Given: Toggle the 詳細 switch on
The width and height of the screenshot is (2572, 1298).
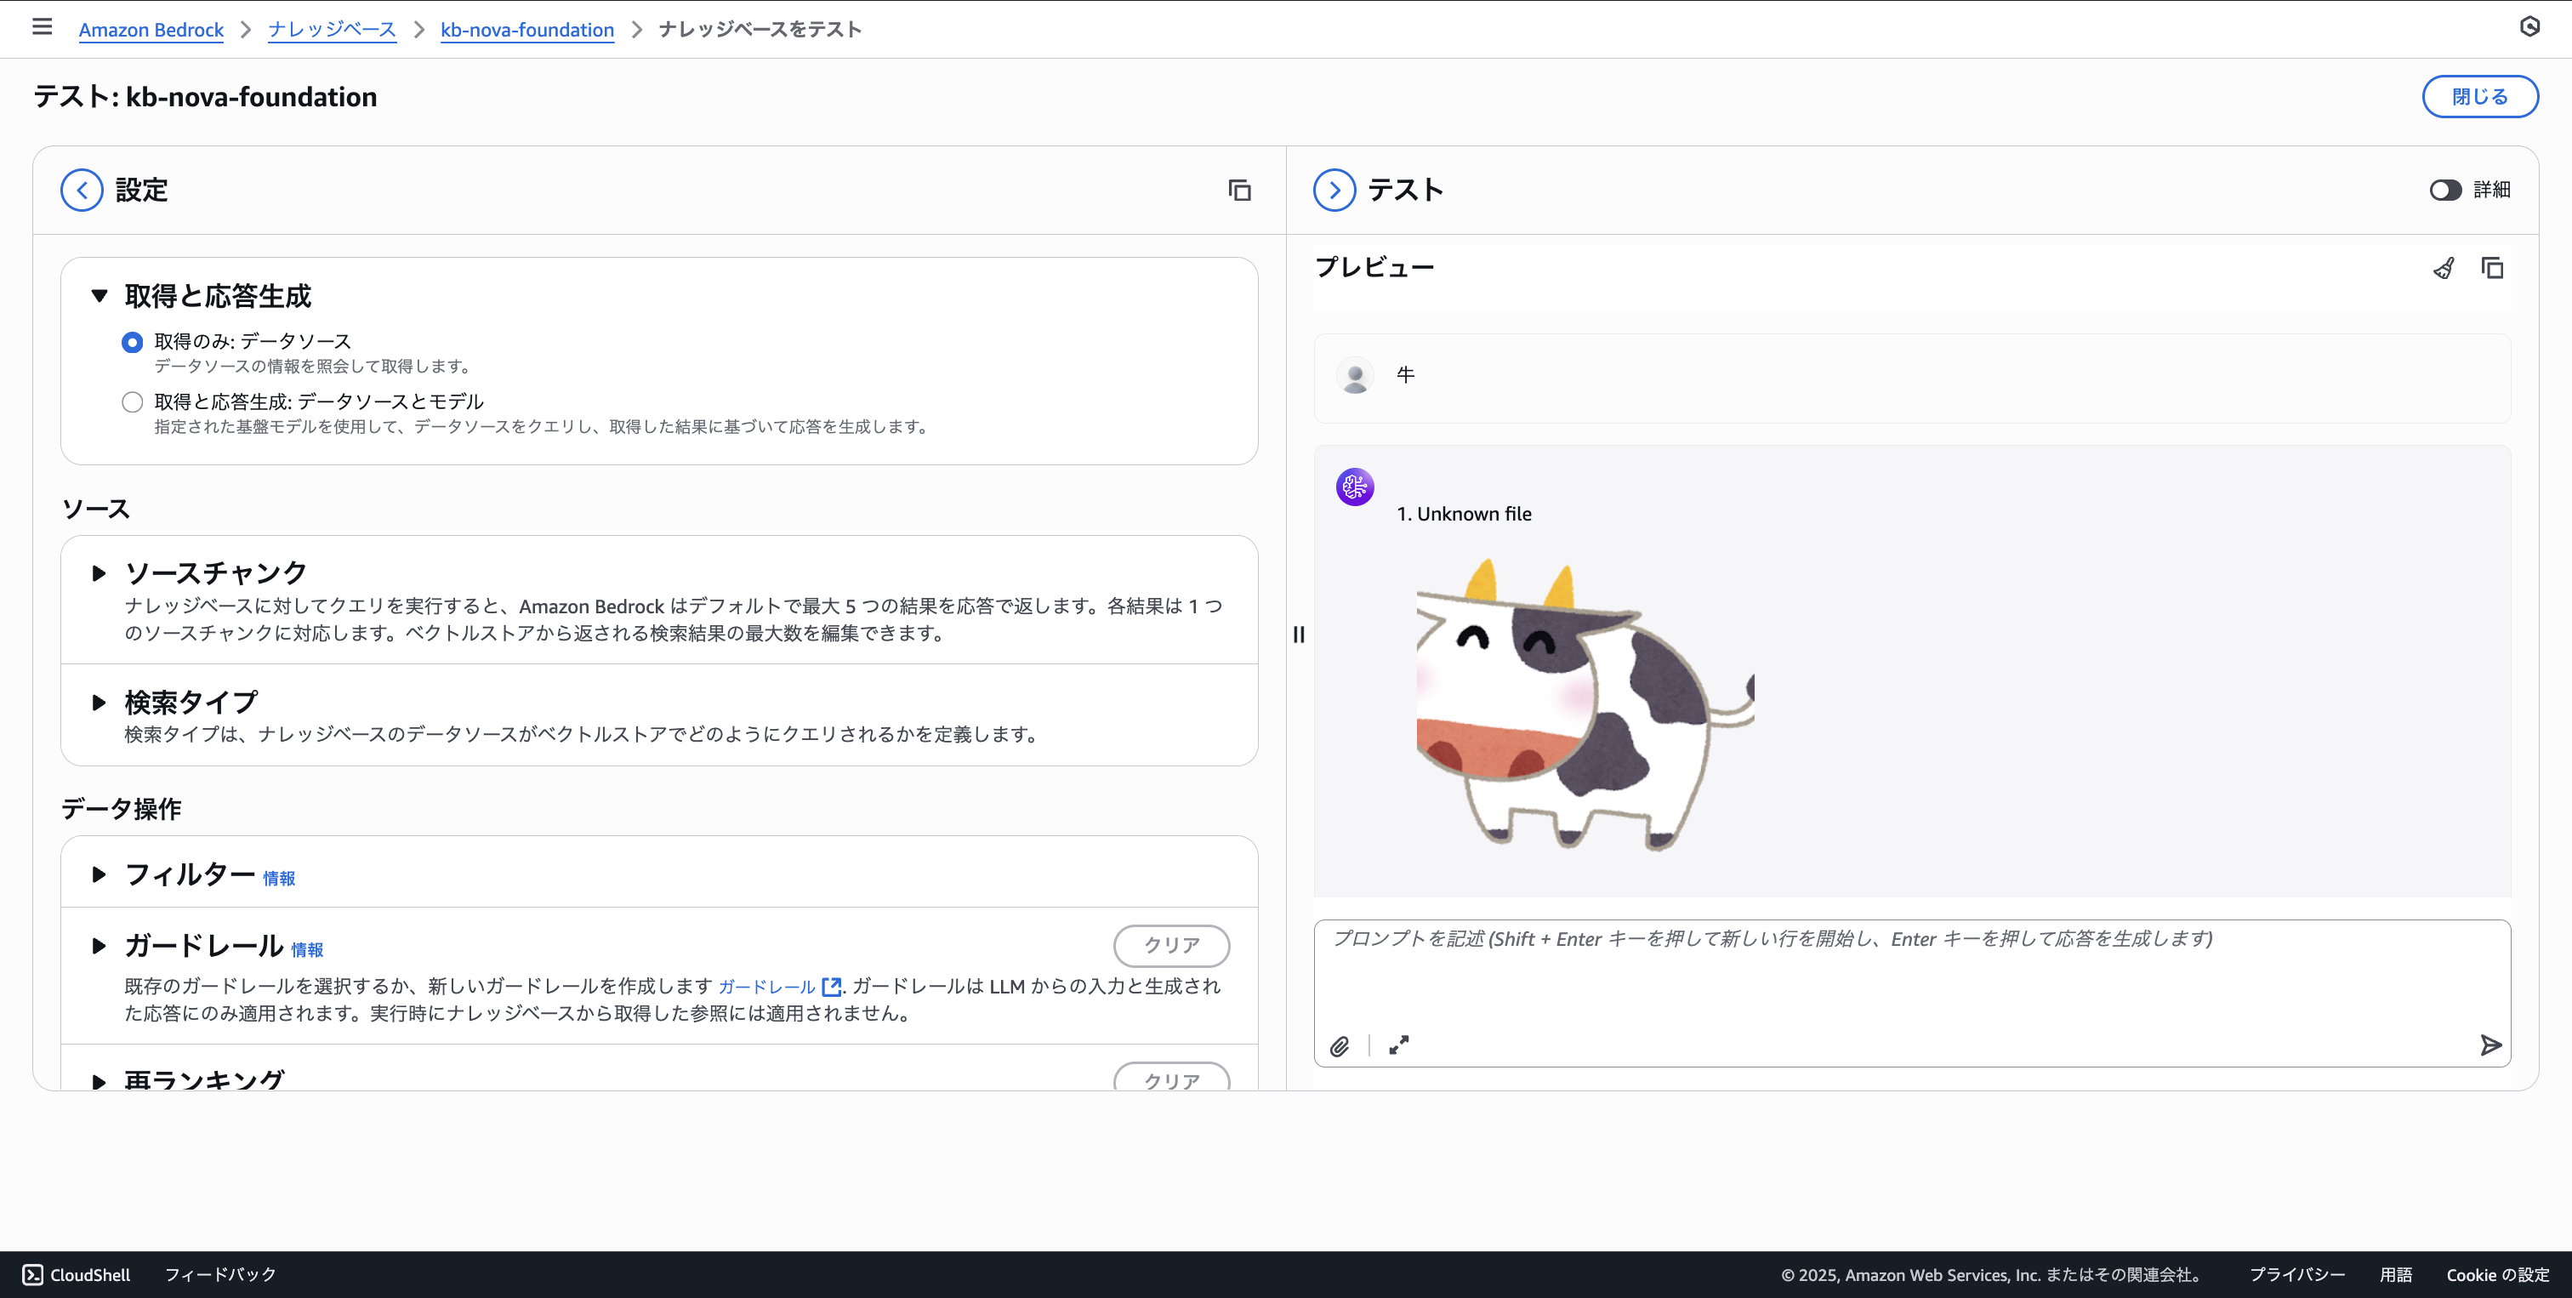Looking at the screenshot, I should 2445,190.
